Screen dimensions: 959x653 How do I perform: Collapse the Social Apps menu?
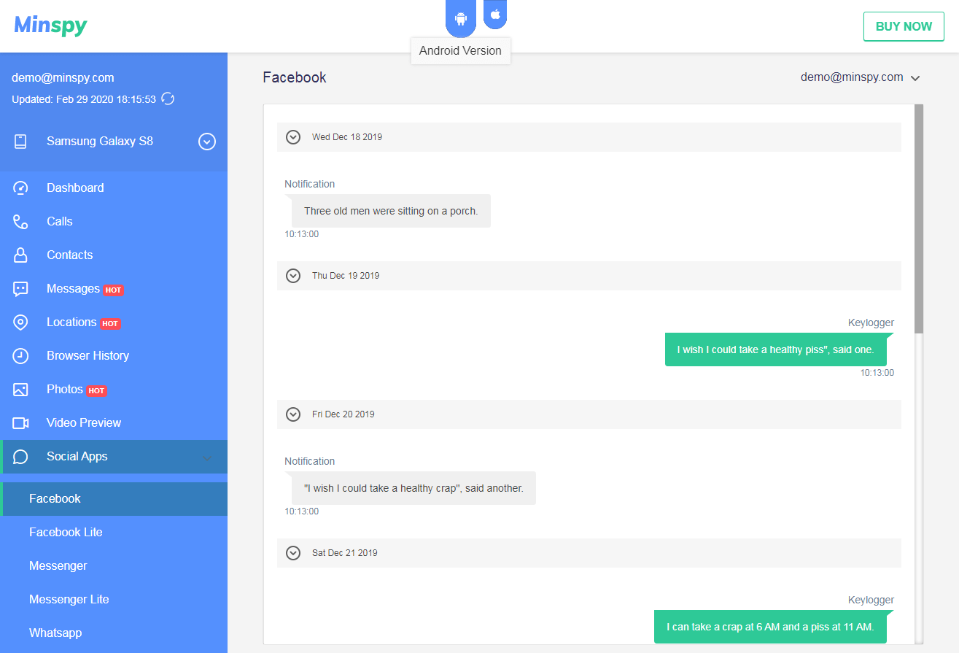pos(206,457)
